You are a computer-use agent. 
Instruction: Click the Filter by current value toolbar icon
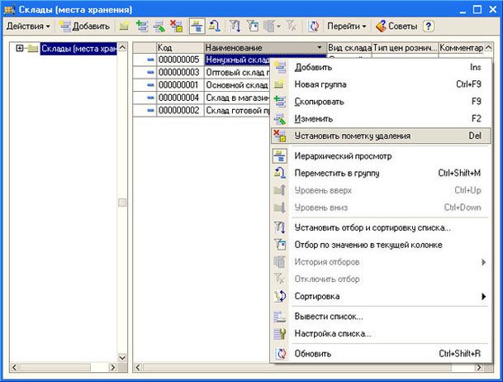pyautogui.click(x=253, y=26)
